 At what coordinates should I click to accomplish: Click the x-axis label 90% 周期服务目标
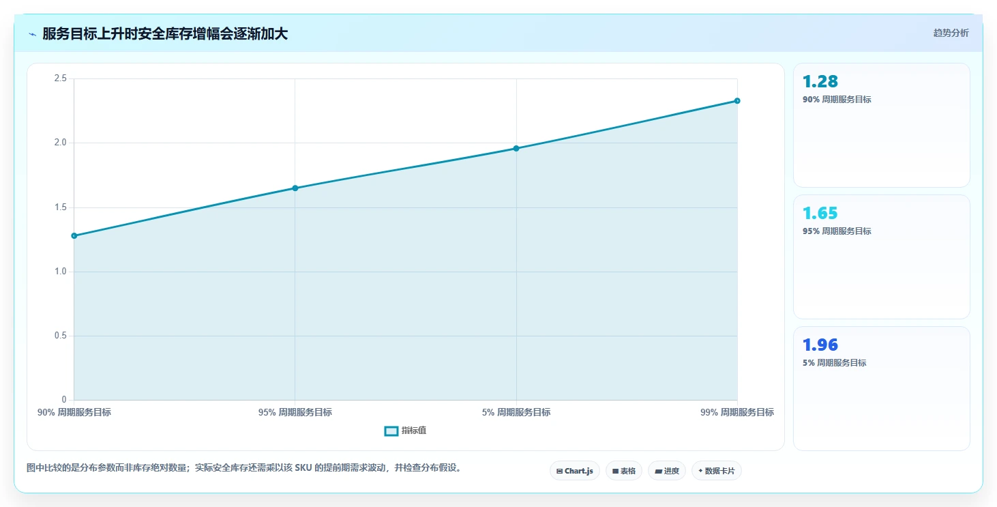[x=74, y=412]
